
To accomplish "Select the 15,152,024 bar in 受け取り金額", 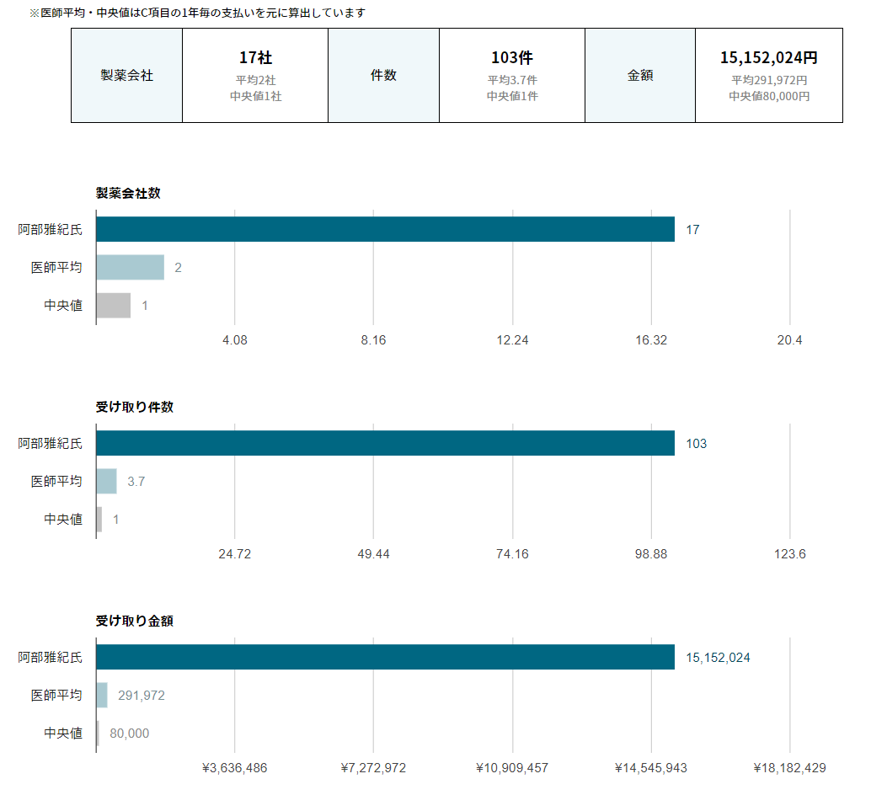I will (x=386, y=657).
